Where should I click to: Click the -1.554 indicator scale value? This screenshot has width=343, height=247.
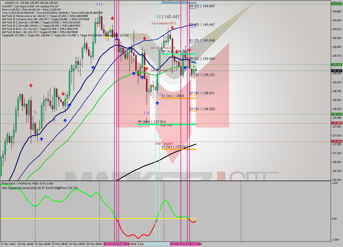335,240
